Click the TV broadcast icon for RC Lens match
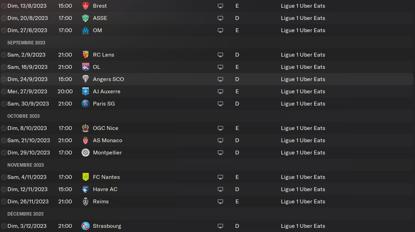The height and width of the screenshot is (232, 415). click(220, 55)
